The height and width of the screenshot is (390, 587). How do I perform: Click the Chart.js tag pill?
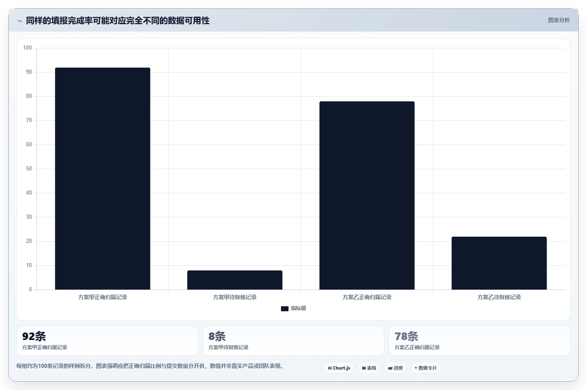(x=339, y=368)
